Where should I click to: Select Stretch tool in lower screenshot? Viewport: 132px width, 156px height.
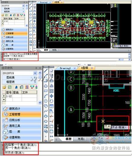(x=51, y=111)
